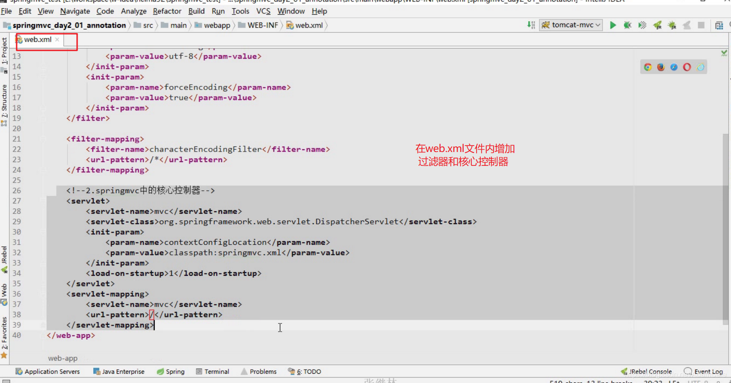Image resolution: width=731 pixels, height=383 pixels.
Task: Open the Edit menu
Action: click(25, 11)
